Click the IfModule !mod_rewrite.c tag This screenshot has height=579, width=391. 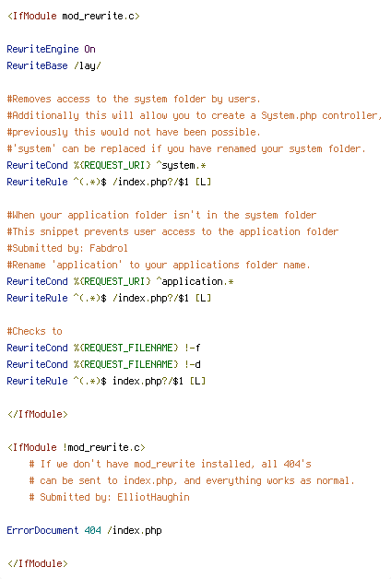tap(77, 447)
